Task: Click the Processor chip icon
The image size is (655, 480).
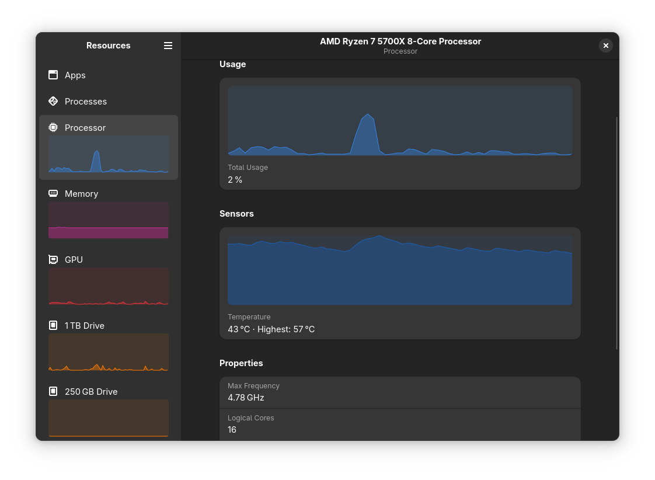Action: click(53, 127)
